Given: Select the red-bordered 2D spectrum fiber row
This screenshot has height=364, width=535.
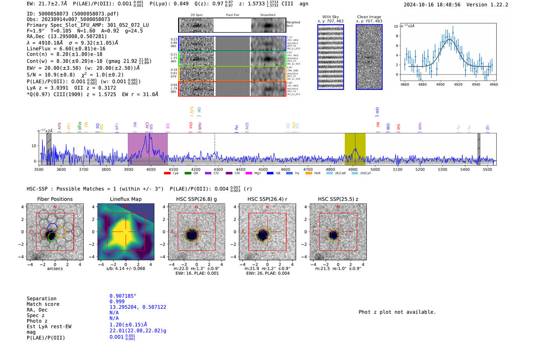Looking at the screenshot, I should [x=232, y=89].
